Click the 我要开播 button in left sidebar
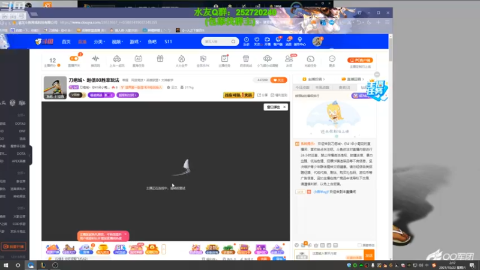This screenshot has width=480, height=270. tap(13, 247)
